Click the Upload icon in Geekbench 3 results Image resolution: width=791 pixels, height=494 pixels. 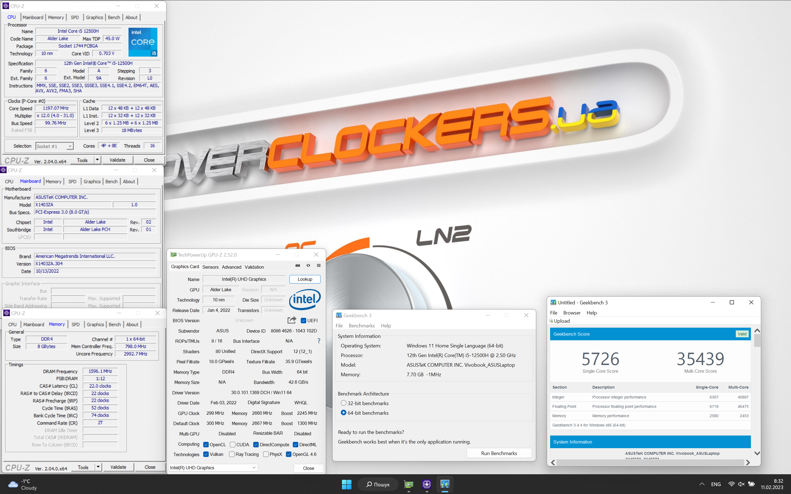(551, 321)
